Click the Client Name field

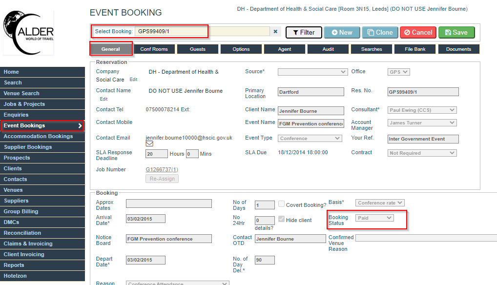[x=311, y=111]
